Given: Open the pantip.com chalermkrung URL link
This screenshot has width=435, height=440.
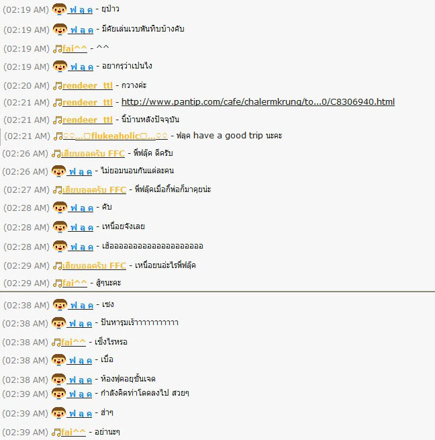Looking at the screenshot, I should [x=258, y=102].
